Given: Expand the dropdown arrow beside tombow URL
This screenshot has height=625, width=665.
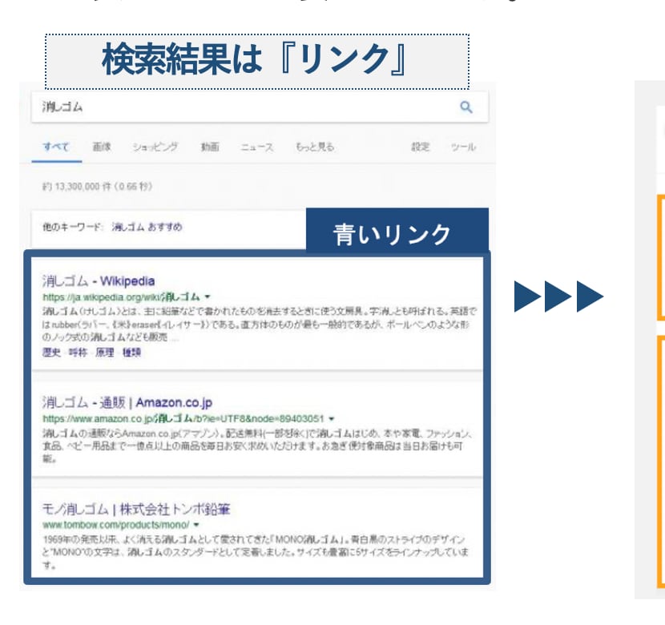Looking at the screenshot, I should pyautogui.click(x=196, y=525).
